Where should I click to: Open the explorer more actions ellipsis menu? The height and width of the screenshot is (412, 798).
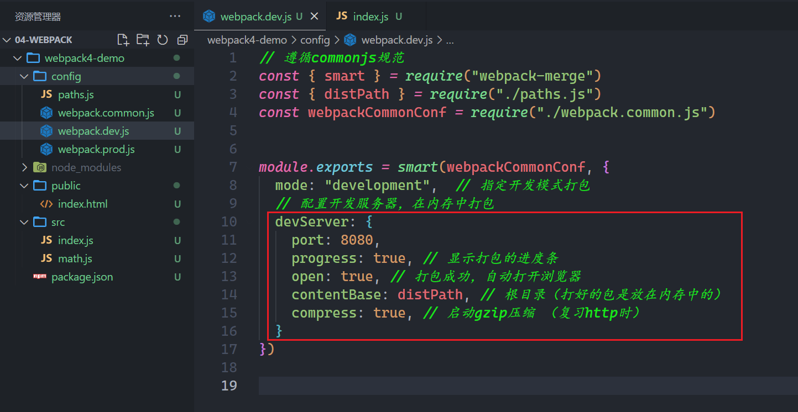[175, 17]
